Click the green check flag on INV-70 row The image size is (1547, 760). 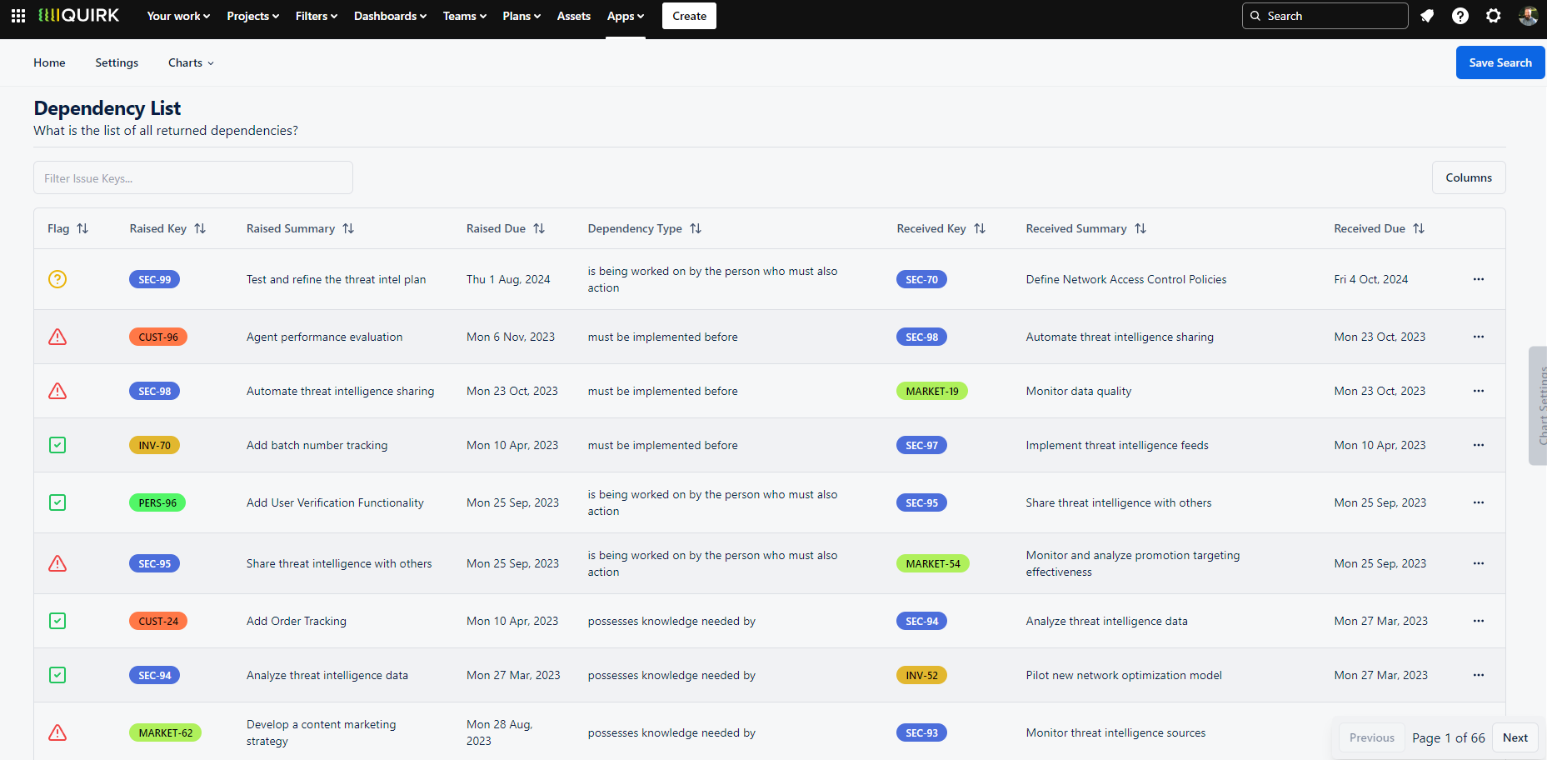57,445
